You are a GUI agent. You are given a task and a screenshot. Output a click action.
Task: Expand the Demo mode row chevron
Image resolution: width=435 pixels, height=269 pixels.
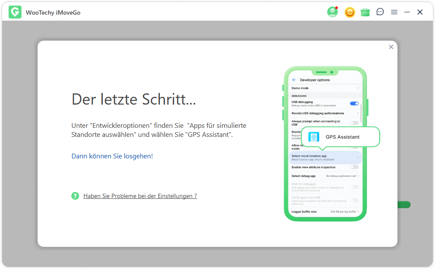coord(358,88)
